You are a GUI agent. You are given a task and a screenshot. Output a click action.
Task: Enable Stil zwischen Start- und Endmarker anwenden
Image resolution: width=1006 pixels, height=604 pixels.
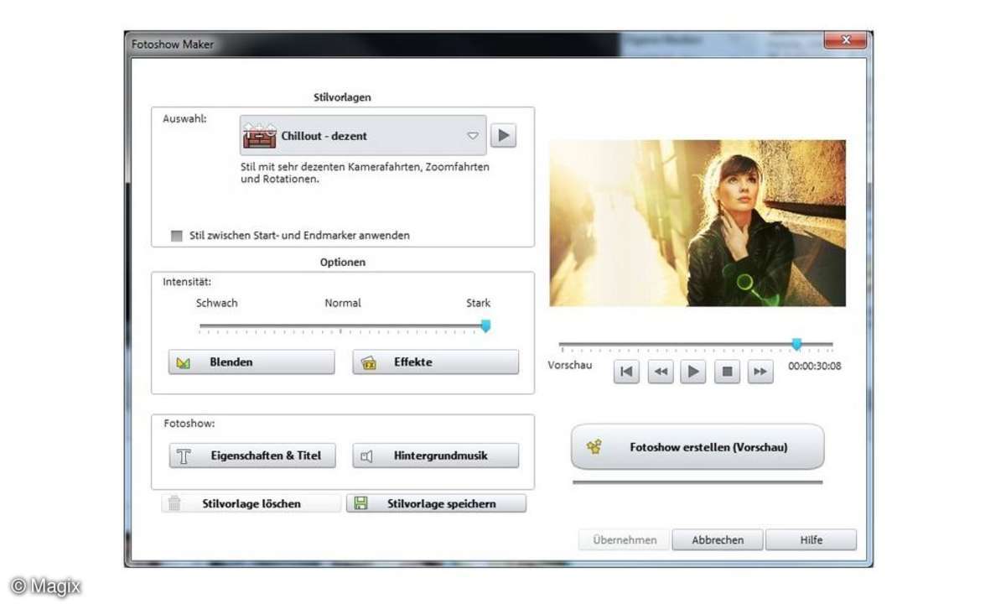pos(176,236)
